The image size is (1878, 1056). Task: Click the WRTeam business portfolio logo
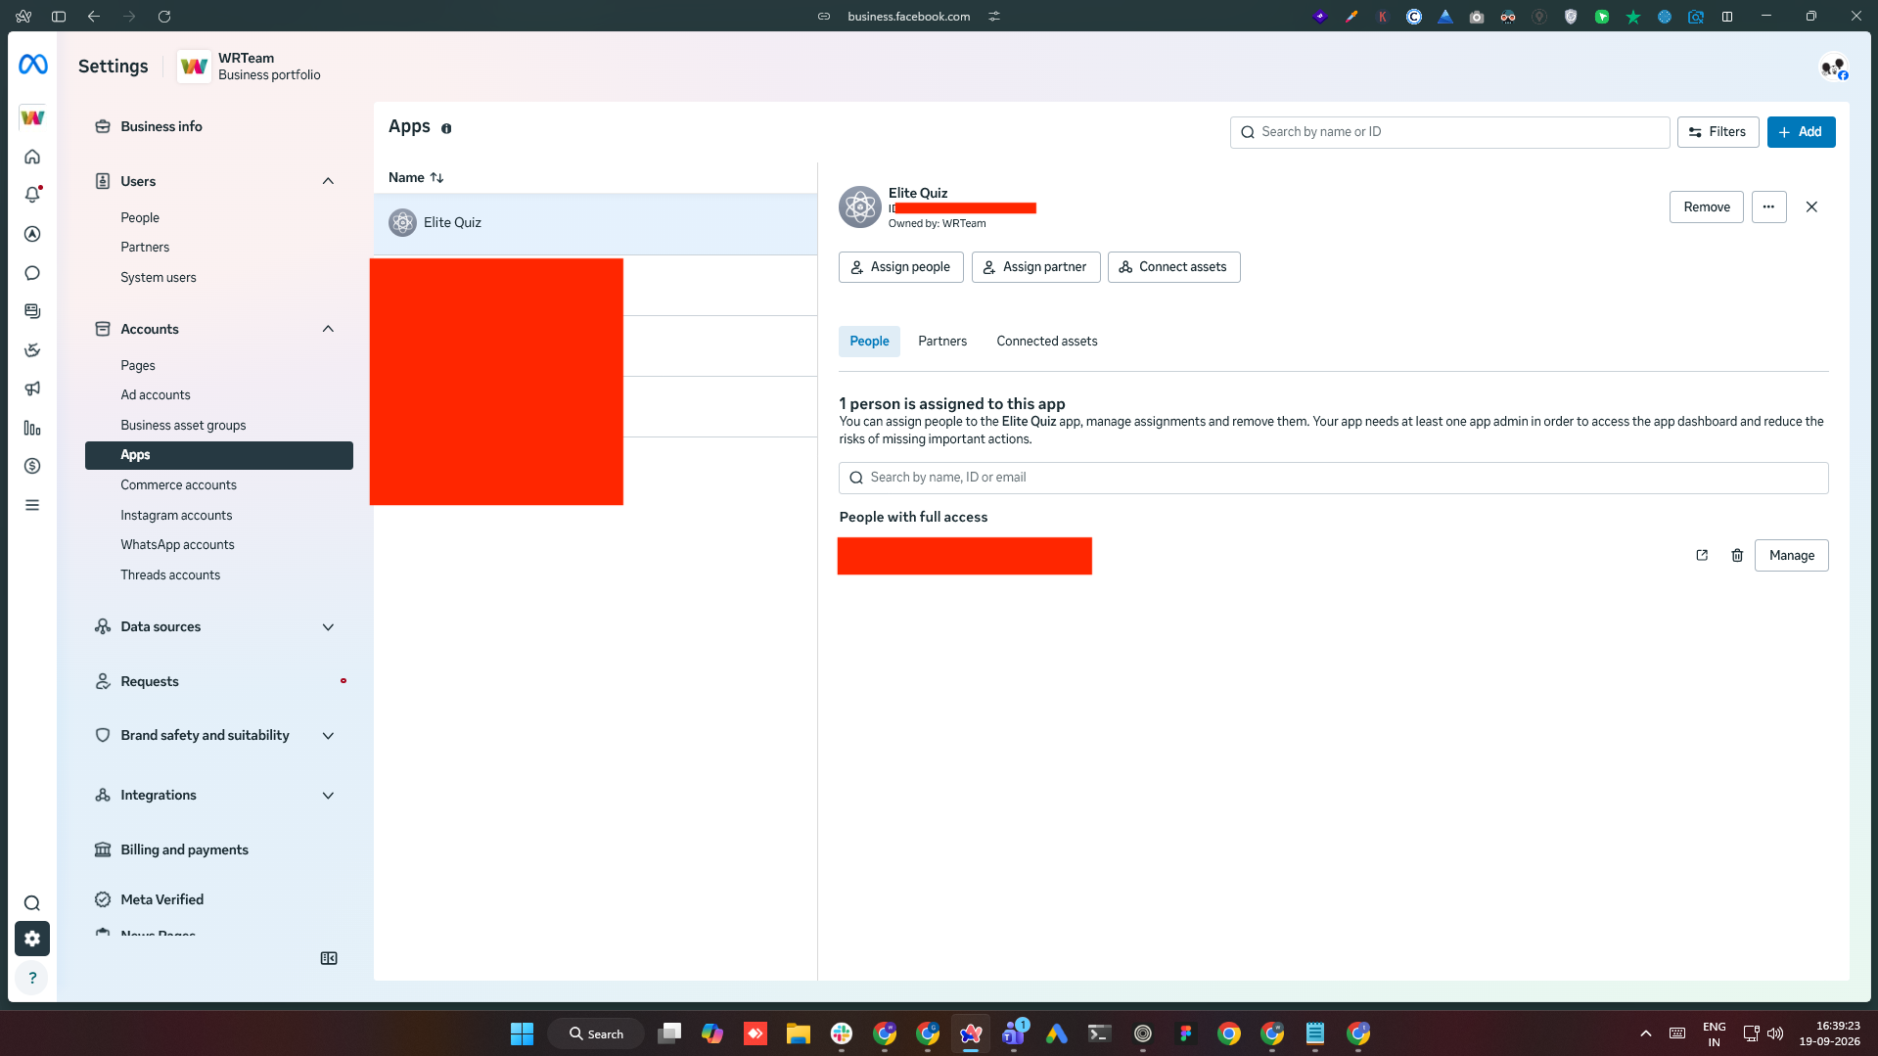click(194, 66)
